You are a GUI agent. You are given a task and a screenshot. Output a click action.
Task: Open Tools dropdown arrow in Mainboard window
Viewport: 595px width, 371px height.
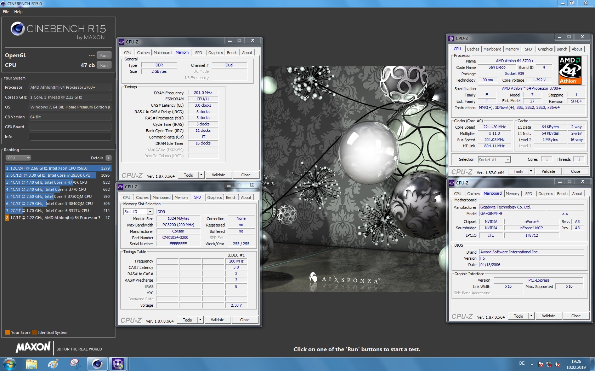click(531, 316)
